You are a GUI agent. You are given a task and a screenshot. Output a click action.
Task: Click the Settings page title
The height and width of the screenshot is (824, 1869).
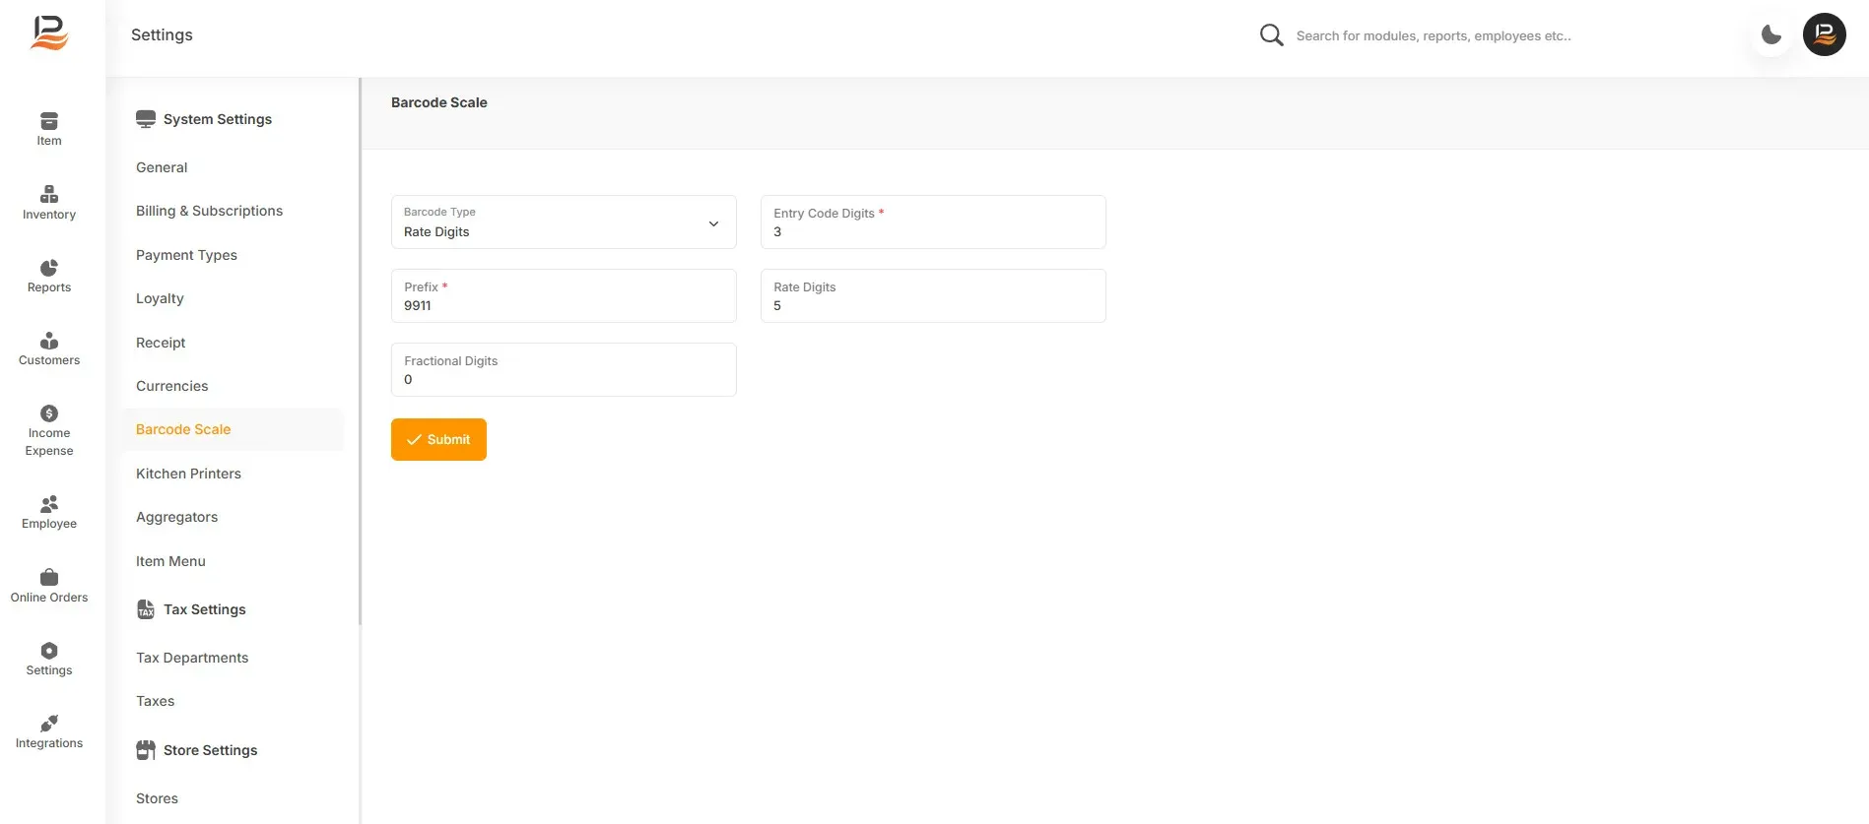point(162,34)
